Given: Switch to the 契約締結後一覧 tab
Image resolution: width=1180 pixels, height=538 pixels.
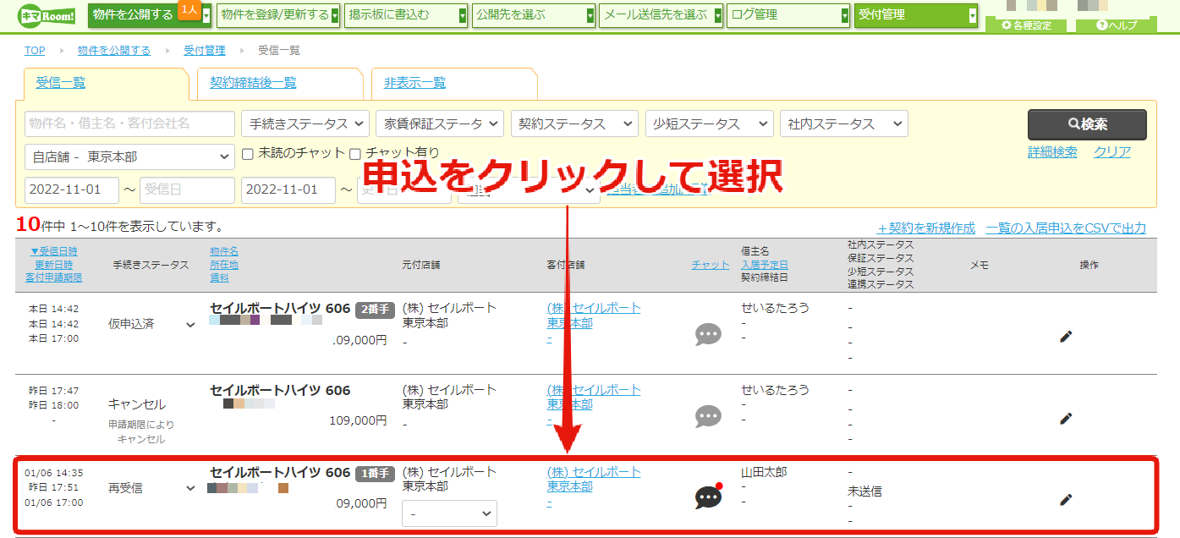Looking at the screenshot, I should [x=253, y=83].
